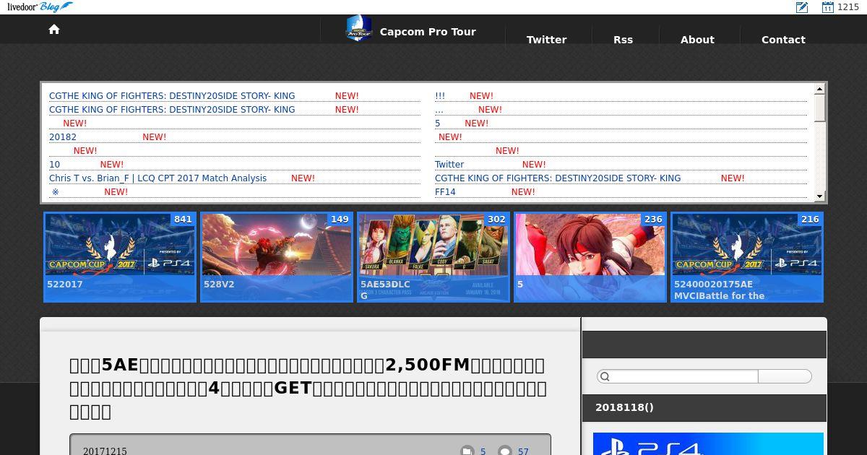Image resolution: width=867 pixels, height=455 pixels.
Task: Click the comment bubble icon beside 57
Action: (505, 451)
